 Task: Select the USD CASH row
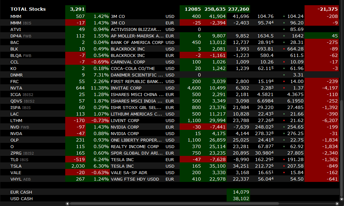click(22, 199)
